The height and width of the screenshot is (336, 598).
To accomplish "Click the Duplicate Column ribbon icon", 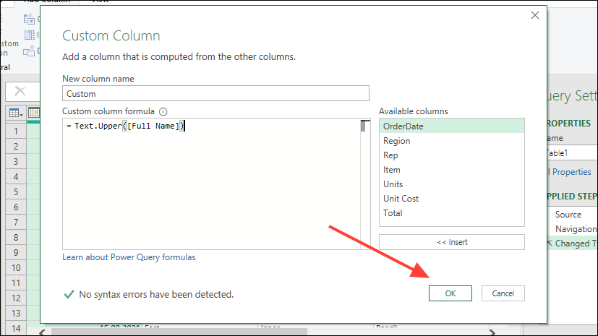I will tap(29, 51).
